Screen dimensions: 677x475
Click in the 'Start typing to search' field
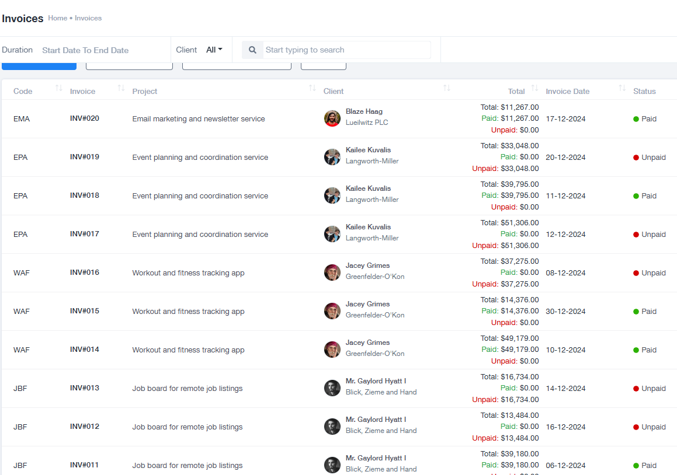(347, 50)
